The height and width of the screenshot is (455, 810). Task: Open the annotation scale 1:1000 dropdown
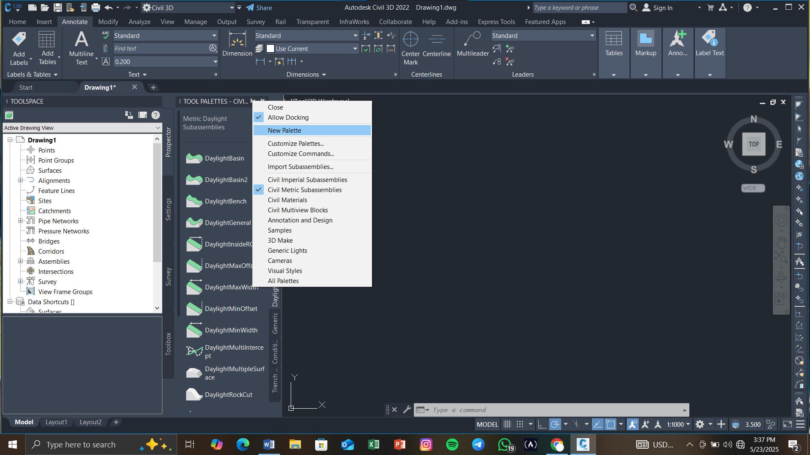point(678,424)
